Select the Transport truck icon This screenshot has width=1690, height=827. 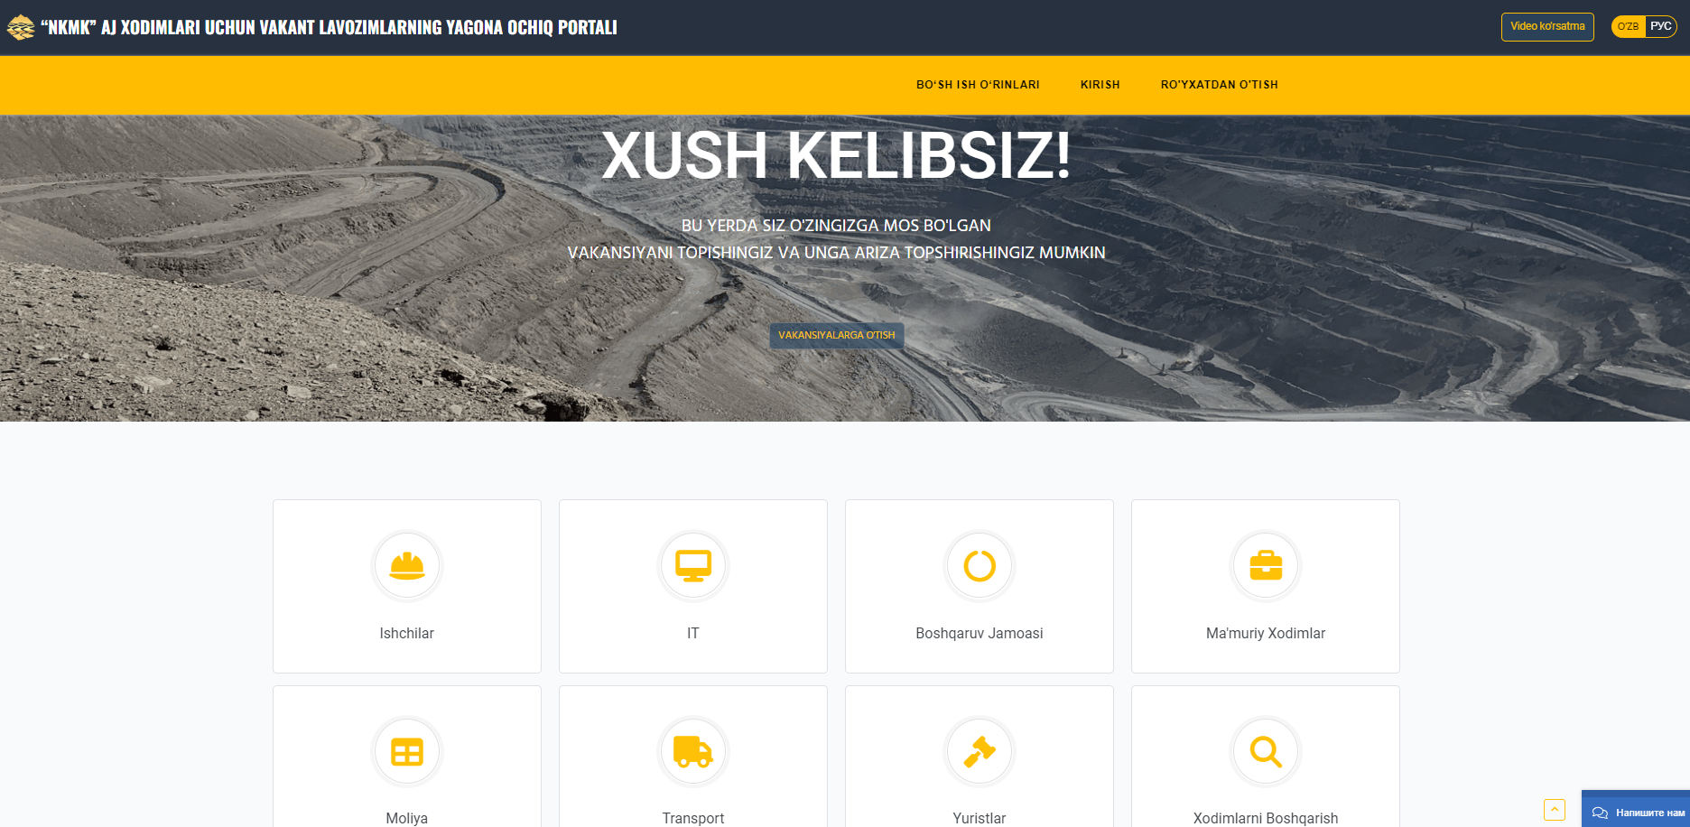(693, 752)
